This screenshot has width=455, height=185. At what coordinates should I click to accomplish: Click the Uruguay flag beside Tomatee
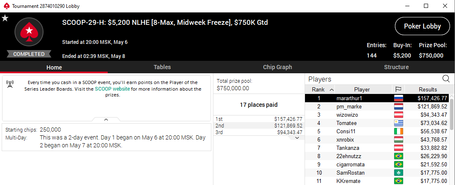[398, 123]
